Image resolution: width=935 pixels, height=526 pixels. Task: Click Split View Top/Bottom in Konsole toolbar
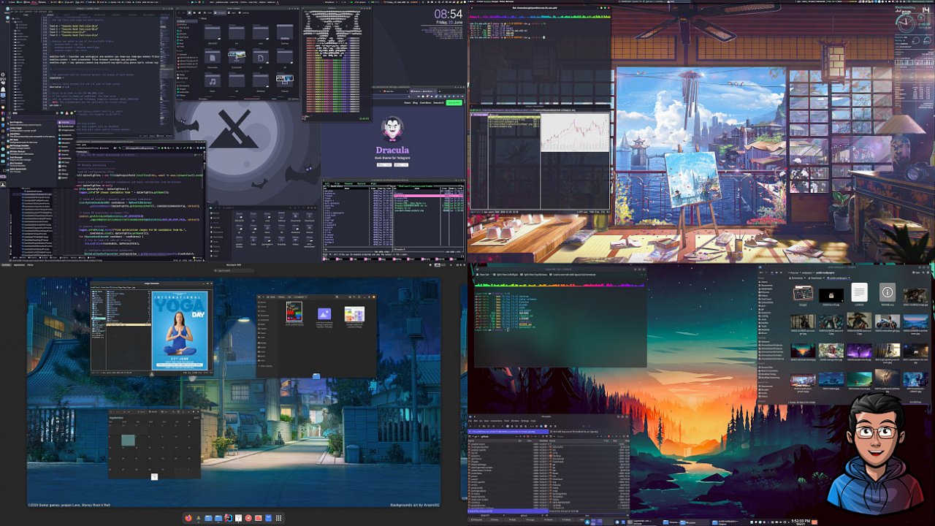pyautogui.click(x=534, y=275)
